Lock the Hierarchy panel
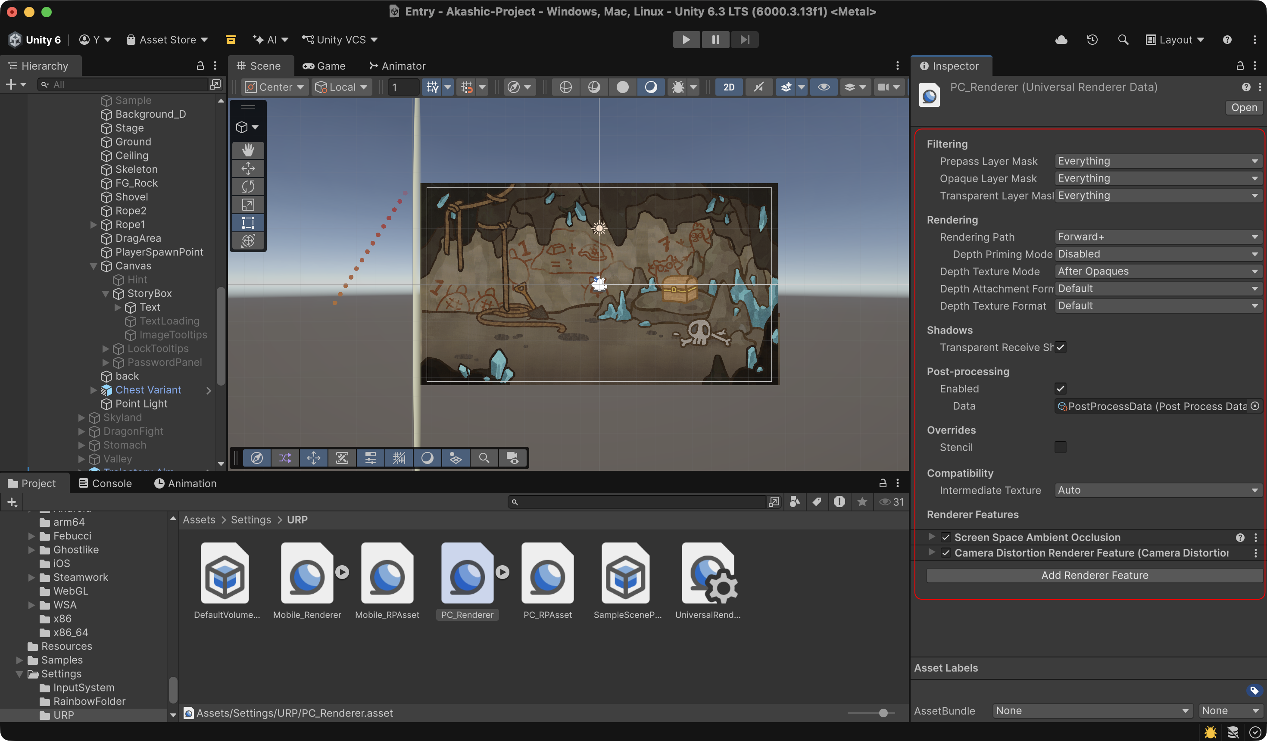This screenshot has width=1267, height=741. point(200,66)
